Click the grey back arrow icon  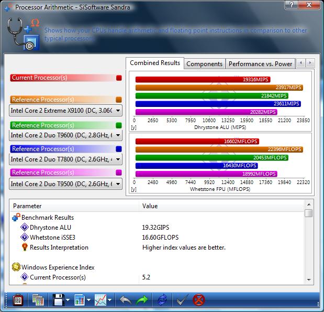click(125, 300)
